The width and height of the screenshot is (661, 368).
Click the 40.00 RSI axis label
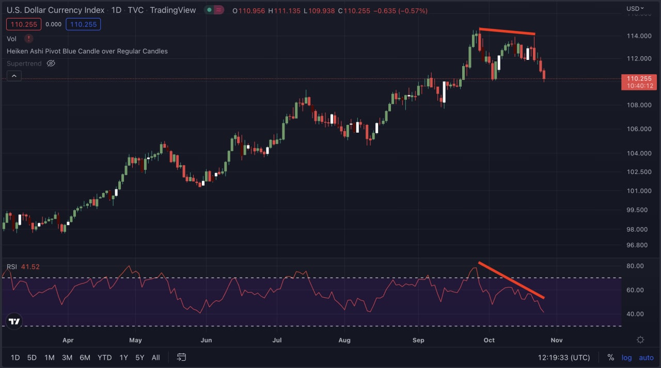pyautogui.click(x=635, y=314)
